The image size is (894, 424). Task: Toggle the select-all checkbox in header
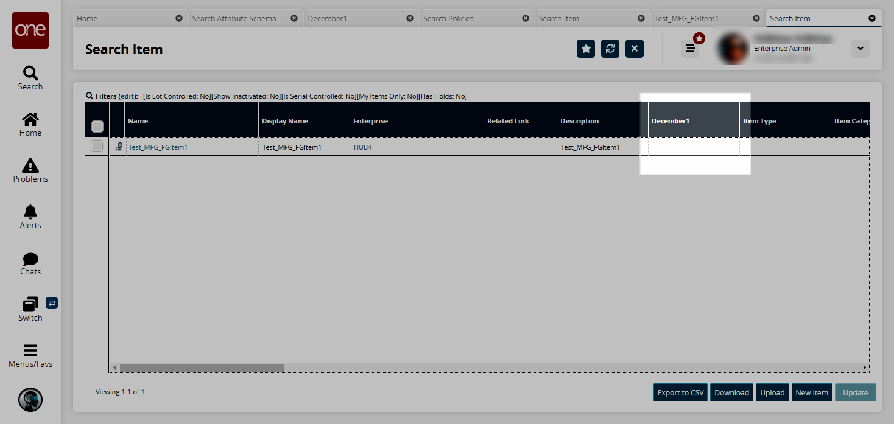pyautogui.click(x=97, y=127)
